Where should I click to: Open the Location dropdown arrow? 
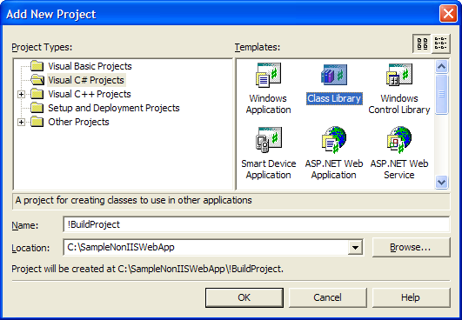point(355,247)
